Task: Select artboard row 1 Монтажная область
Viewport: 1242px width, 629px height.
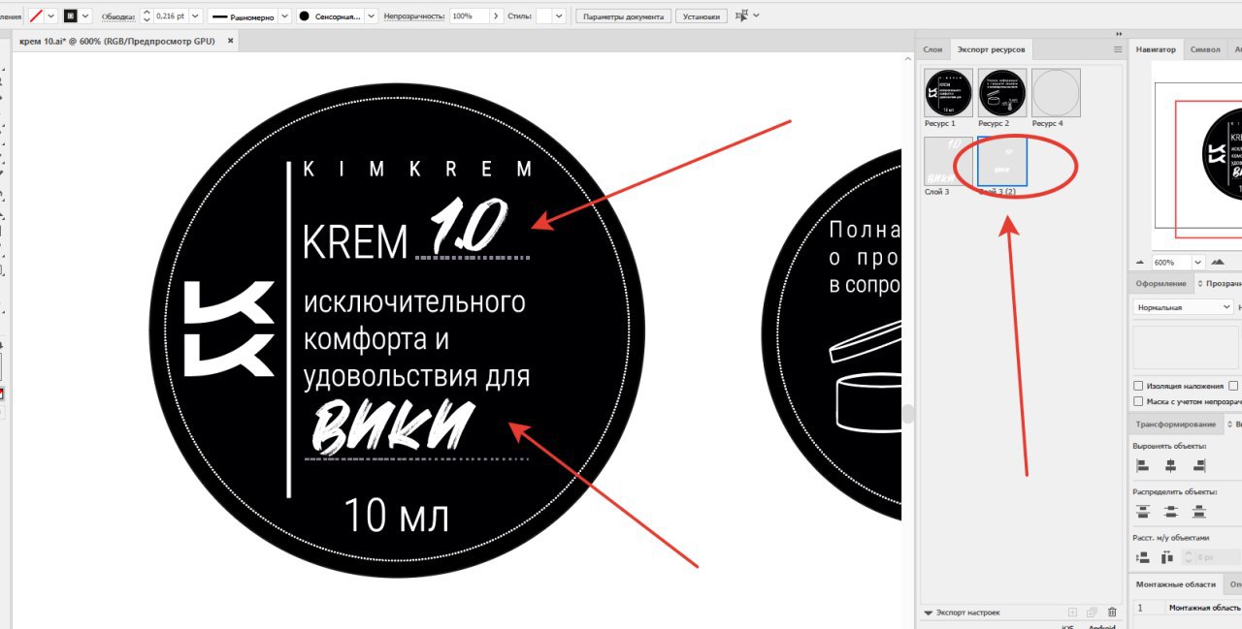Action: 1187,608
